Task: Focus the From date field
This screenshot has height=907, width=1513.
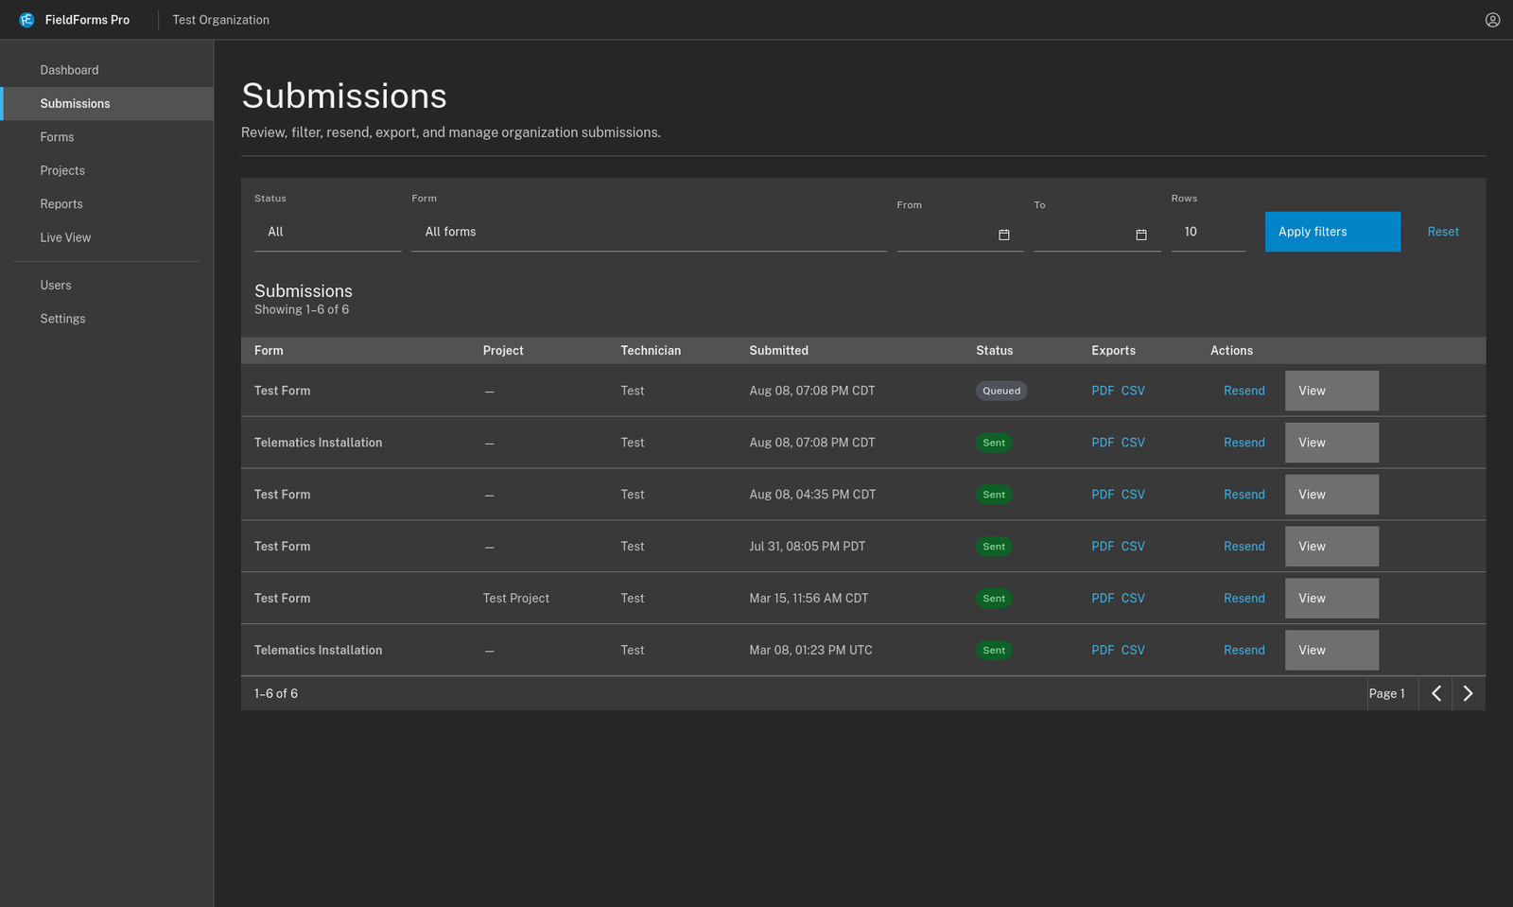Action: click(x=960, y=235)
